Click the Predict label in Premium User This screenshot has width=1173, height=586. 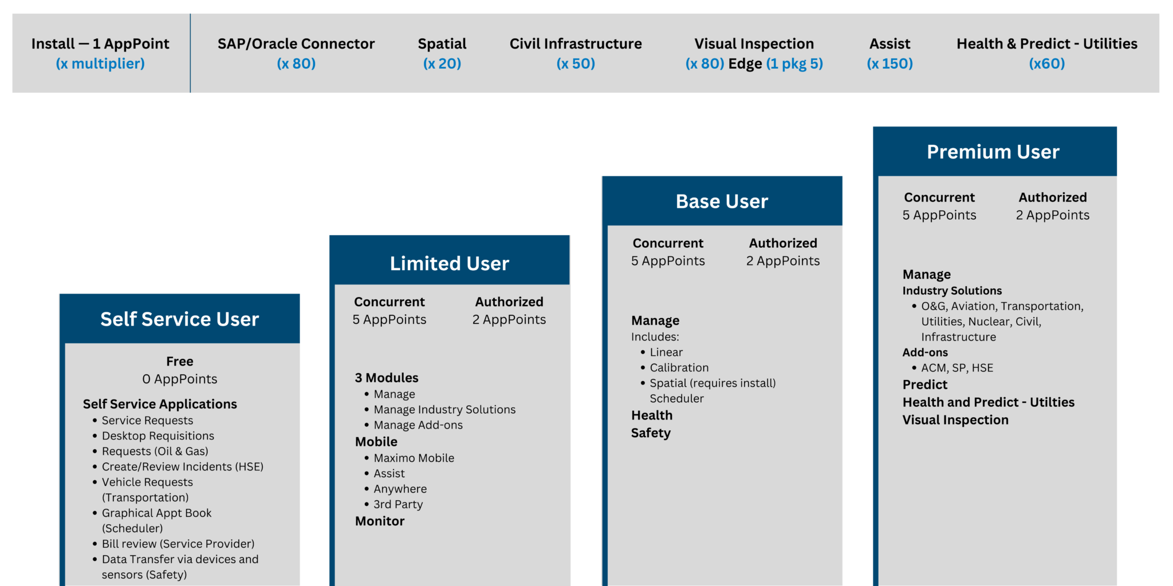tap(924, 385)
